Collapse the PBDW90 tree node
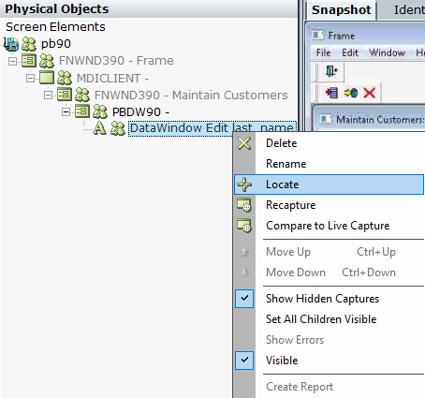425x398 pixels. tap(66, 111)
